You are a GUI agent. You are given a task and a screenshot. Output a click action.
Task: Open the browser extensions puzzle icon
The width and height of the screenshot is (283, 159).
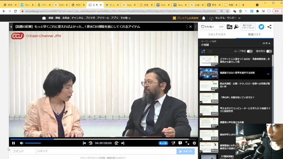[258, 11]
